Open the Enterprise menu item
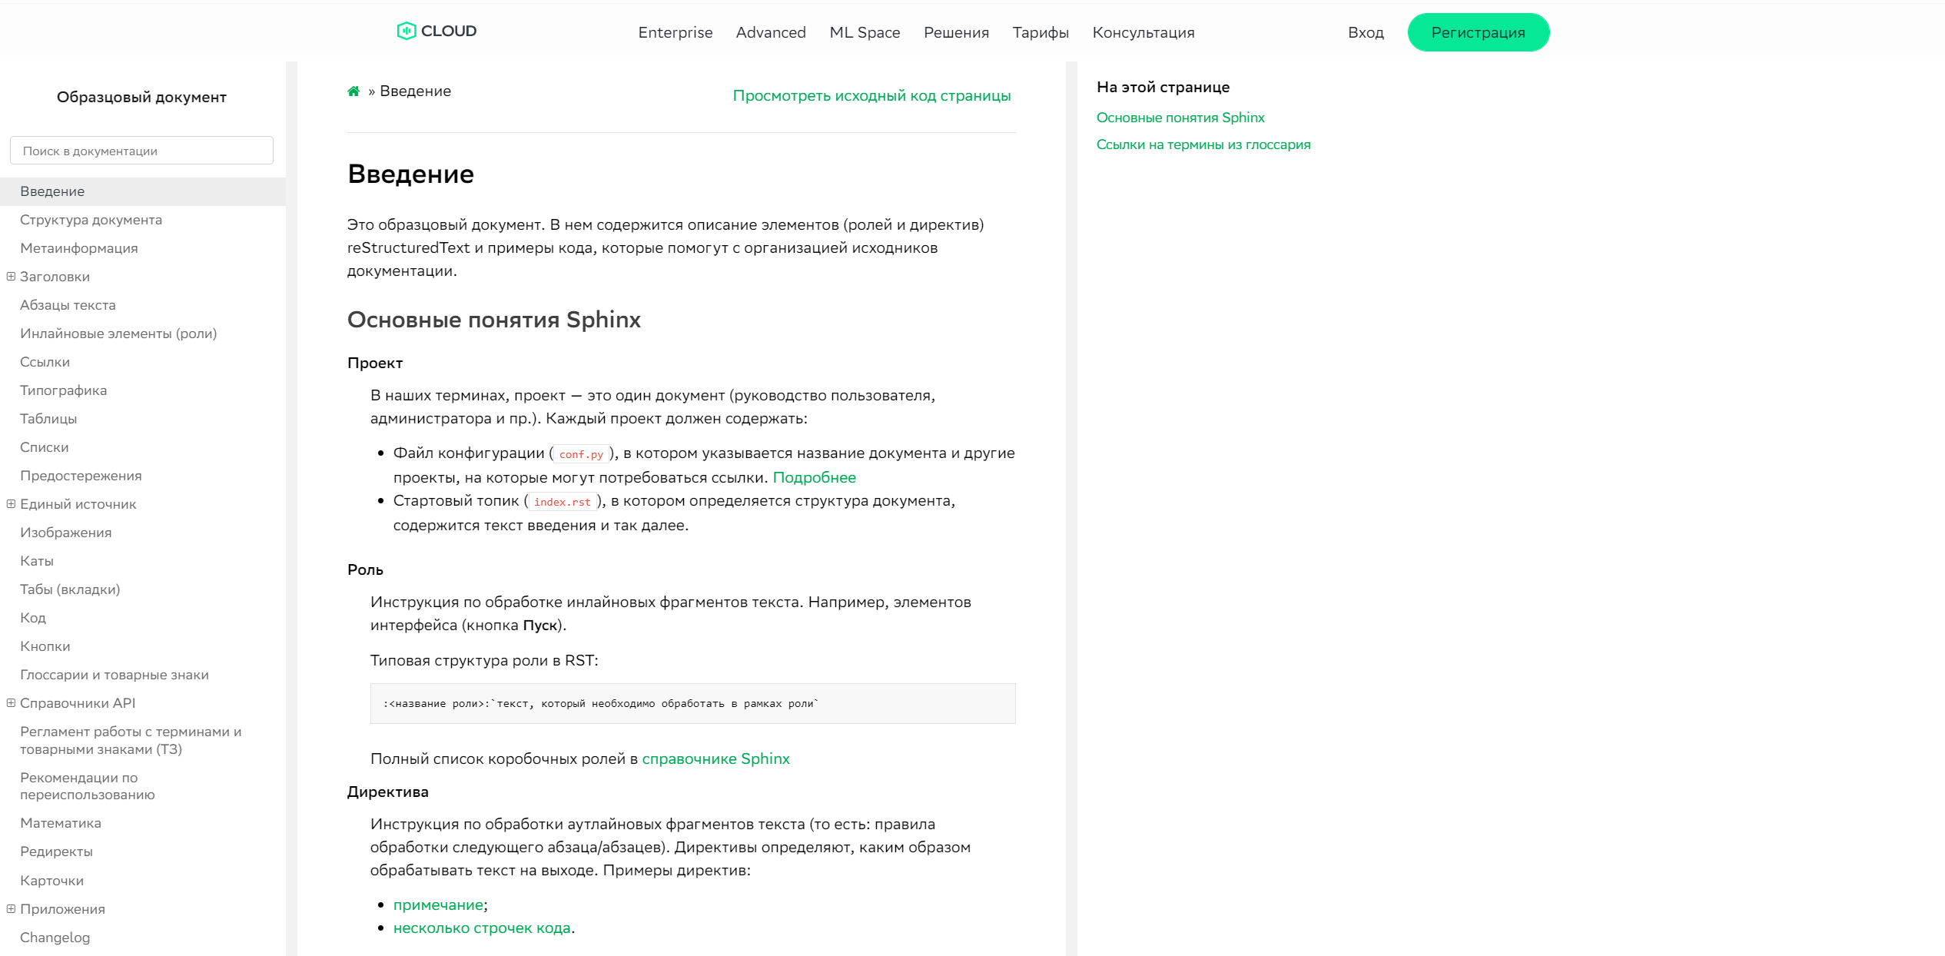1945x956 pixels. coord(675,31)
